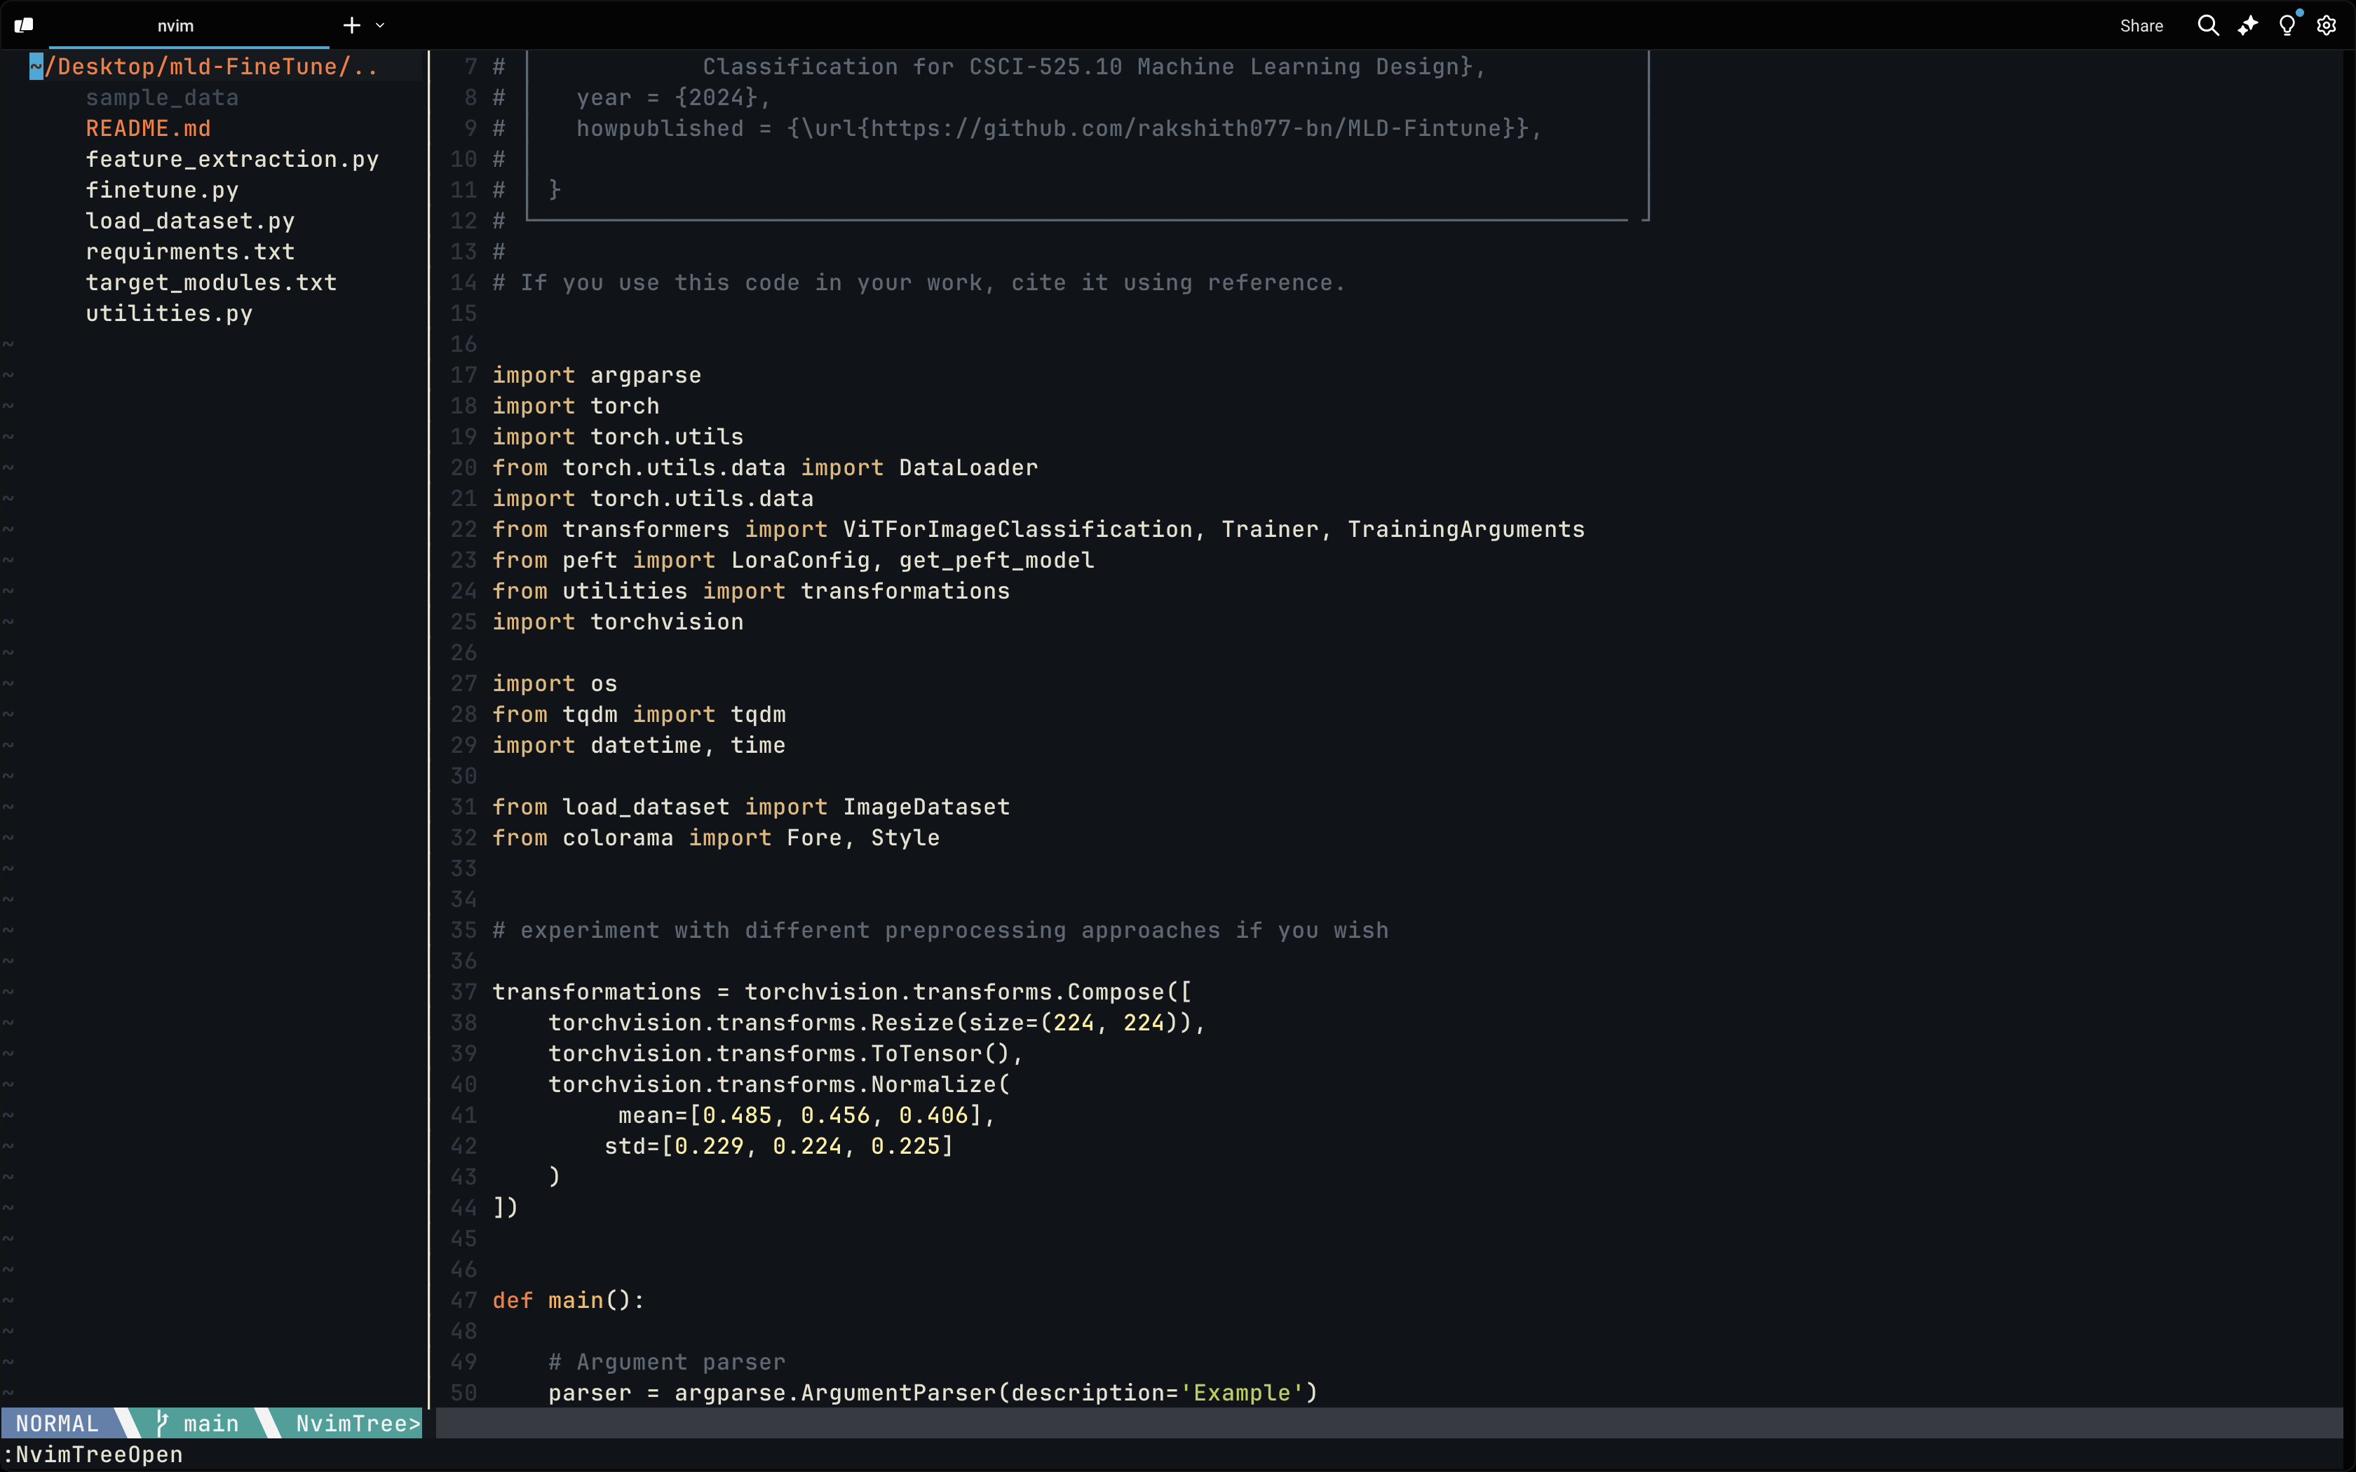This screenshot has height=1472, width=2356.
Task: Click the NvimTree statusline label
Action: pos(358,1424)
